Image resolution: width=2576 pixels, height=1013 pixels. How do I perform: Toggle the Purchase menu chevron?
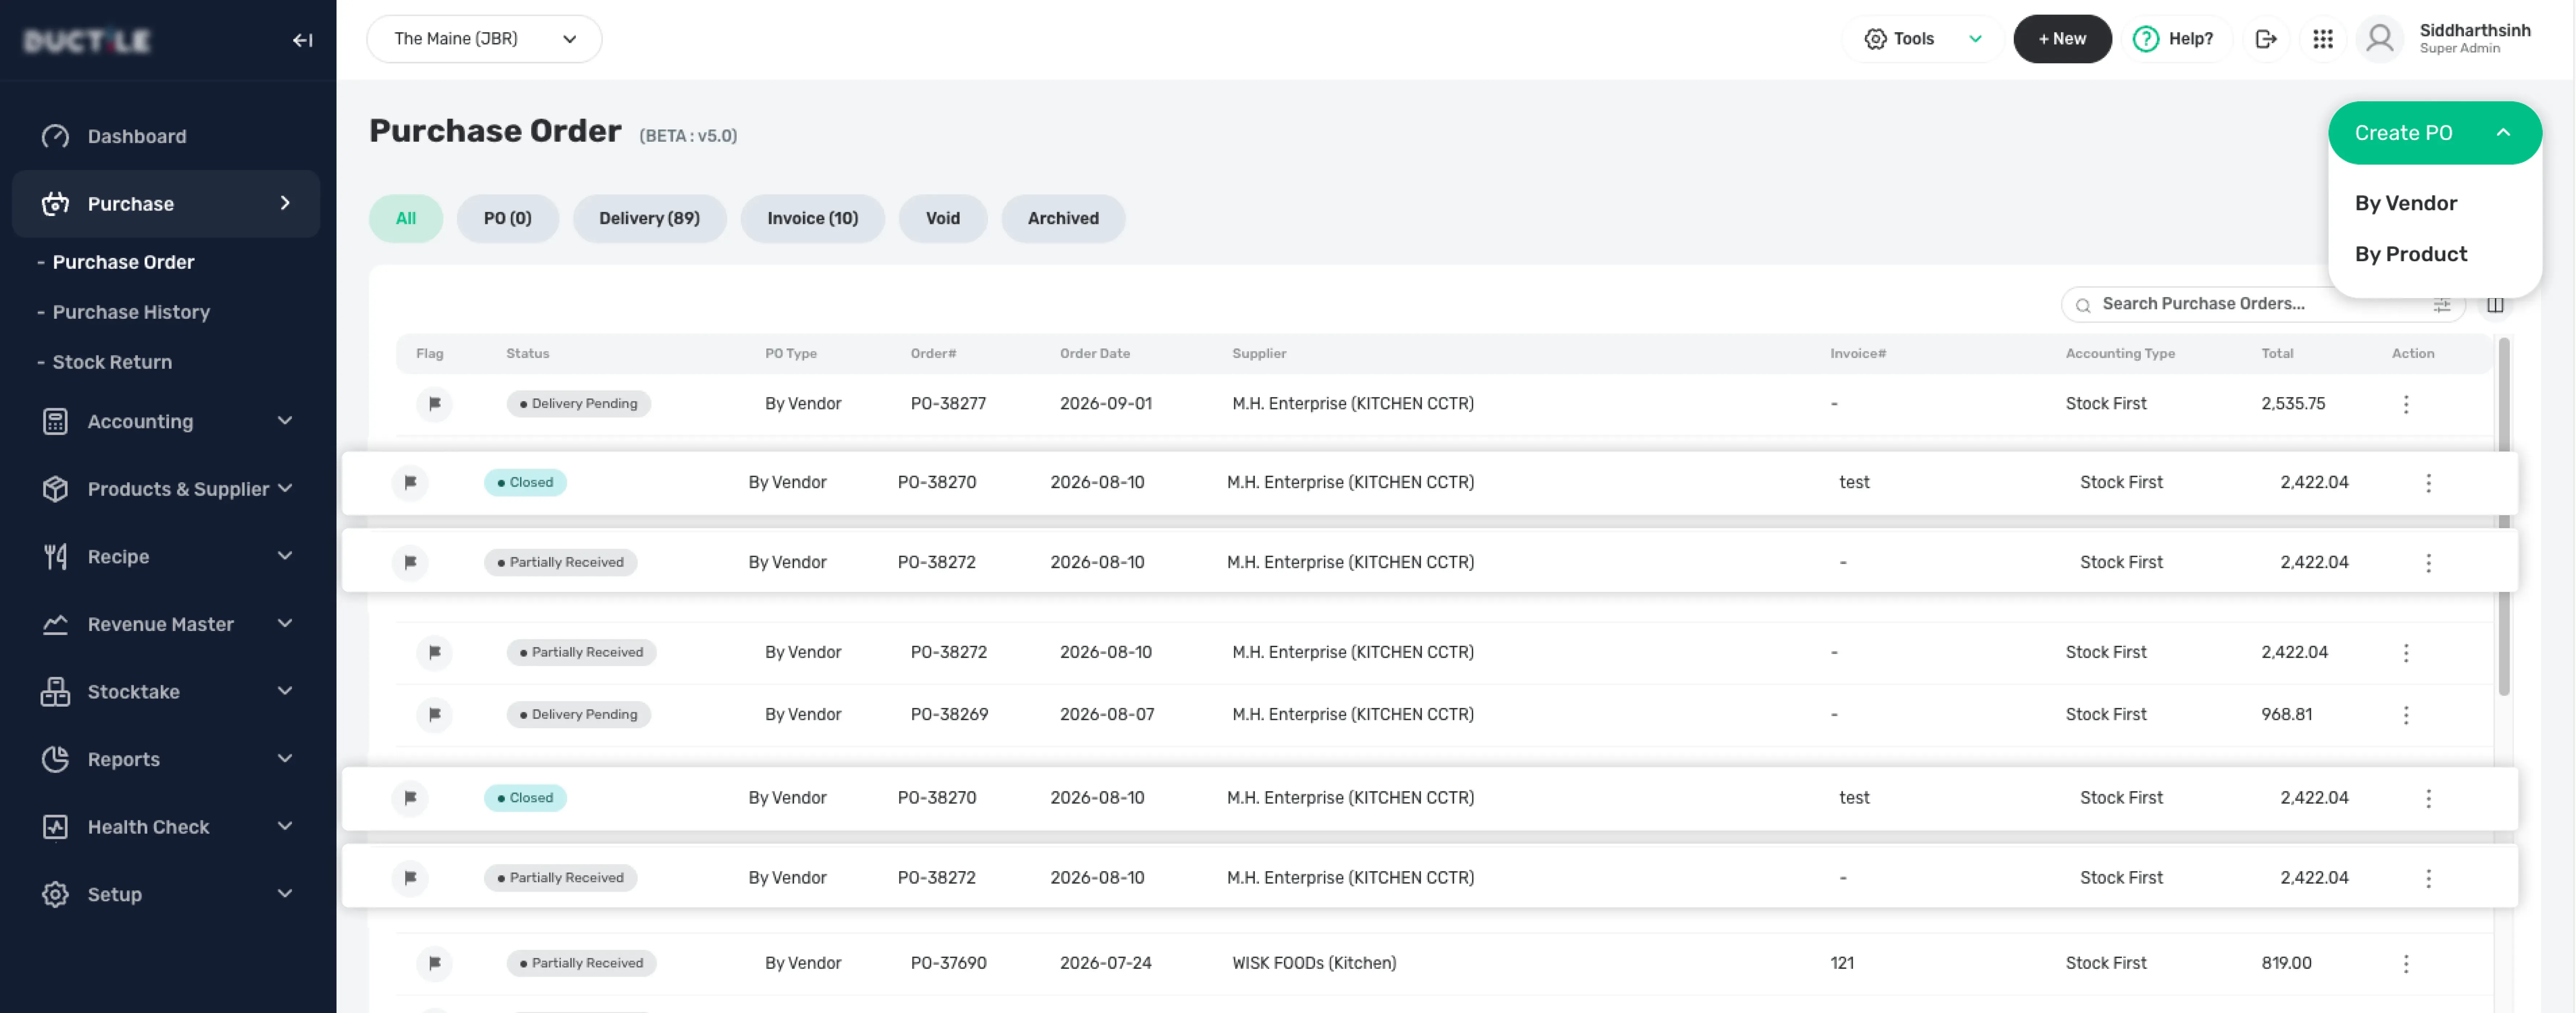click(x=285, y=203)
